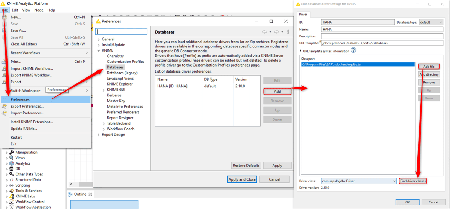This screenshot has height=209, width=450.
Task: Select the HANA [ID: HANA] driver row
Action: point(207,86)
